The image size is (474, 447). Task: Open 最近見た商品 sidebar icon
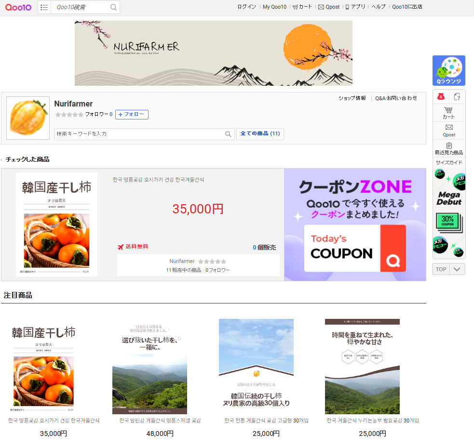448,148
